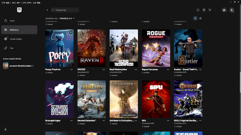Viewport: 241px width, 135px height.
Task: Open Scourgebringer cover art
Action: [x=59, y=99]
